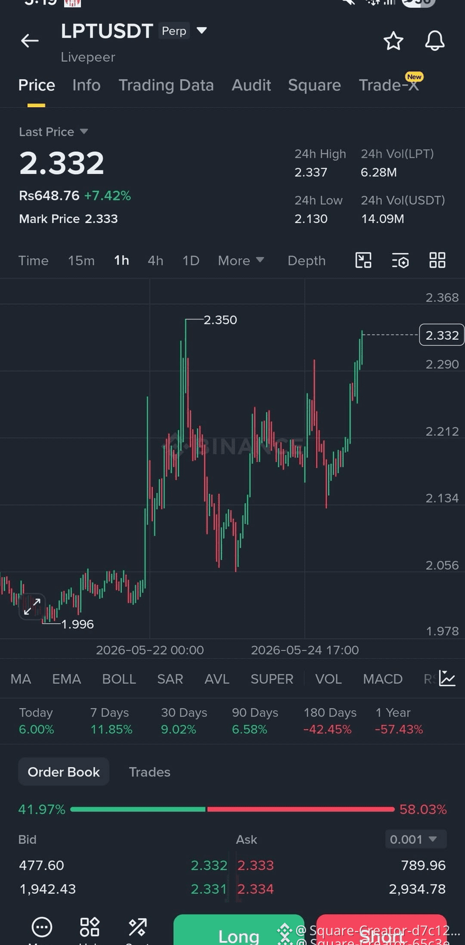Select 1h chart interval

122,261
